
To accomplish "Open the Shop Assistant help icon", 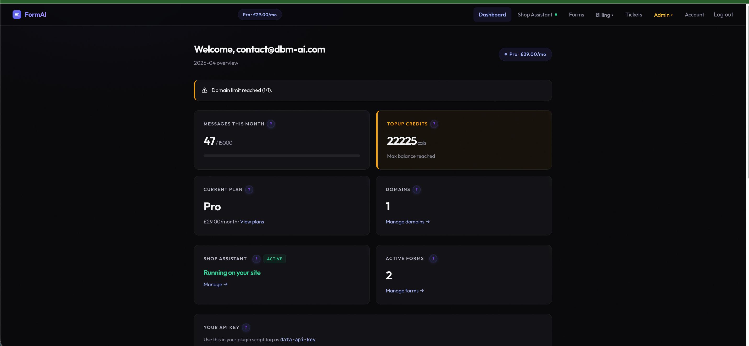I will coord(256,259).
